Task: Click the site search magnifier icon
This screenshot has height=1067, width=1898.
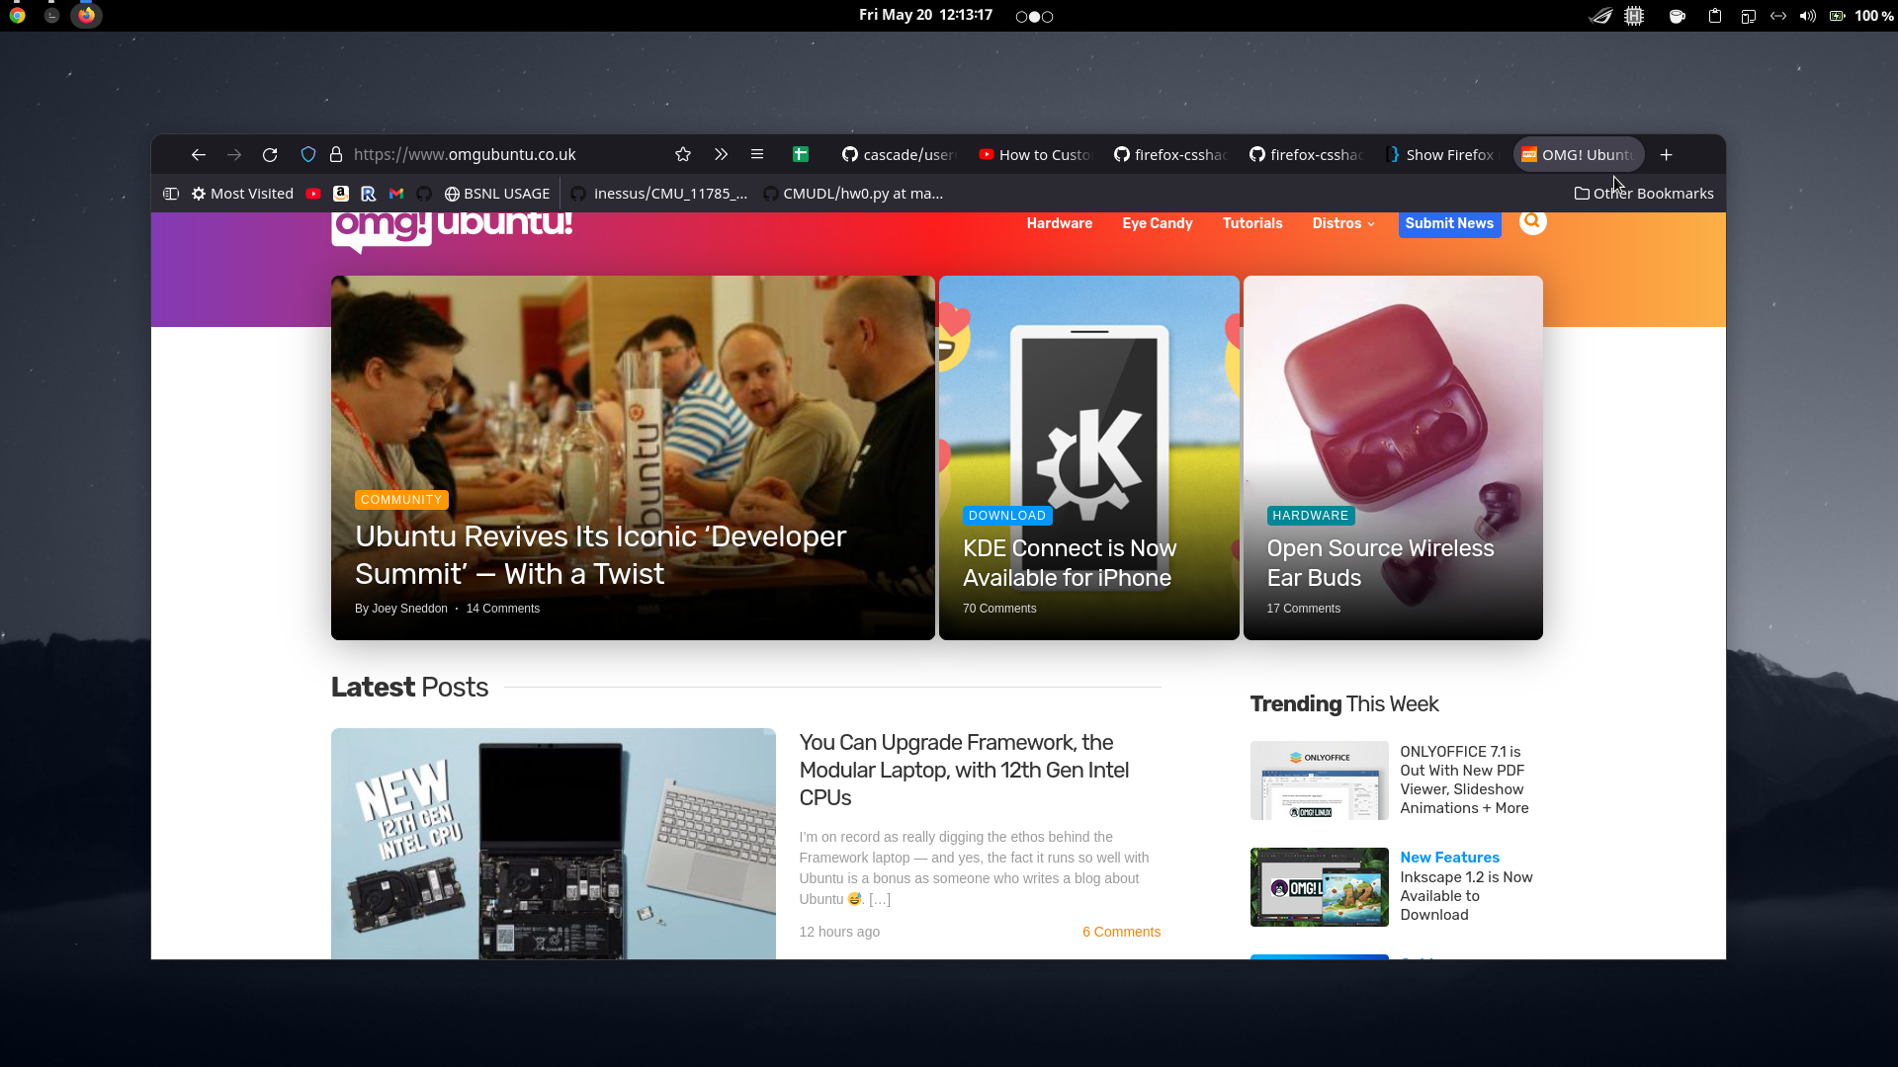Action: point(1532,222)
